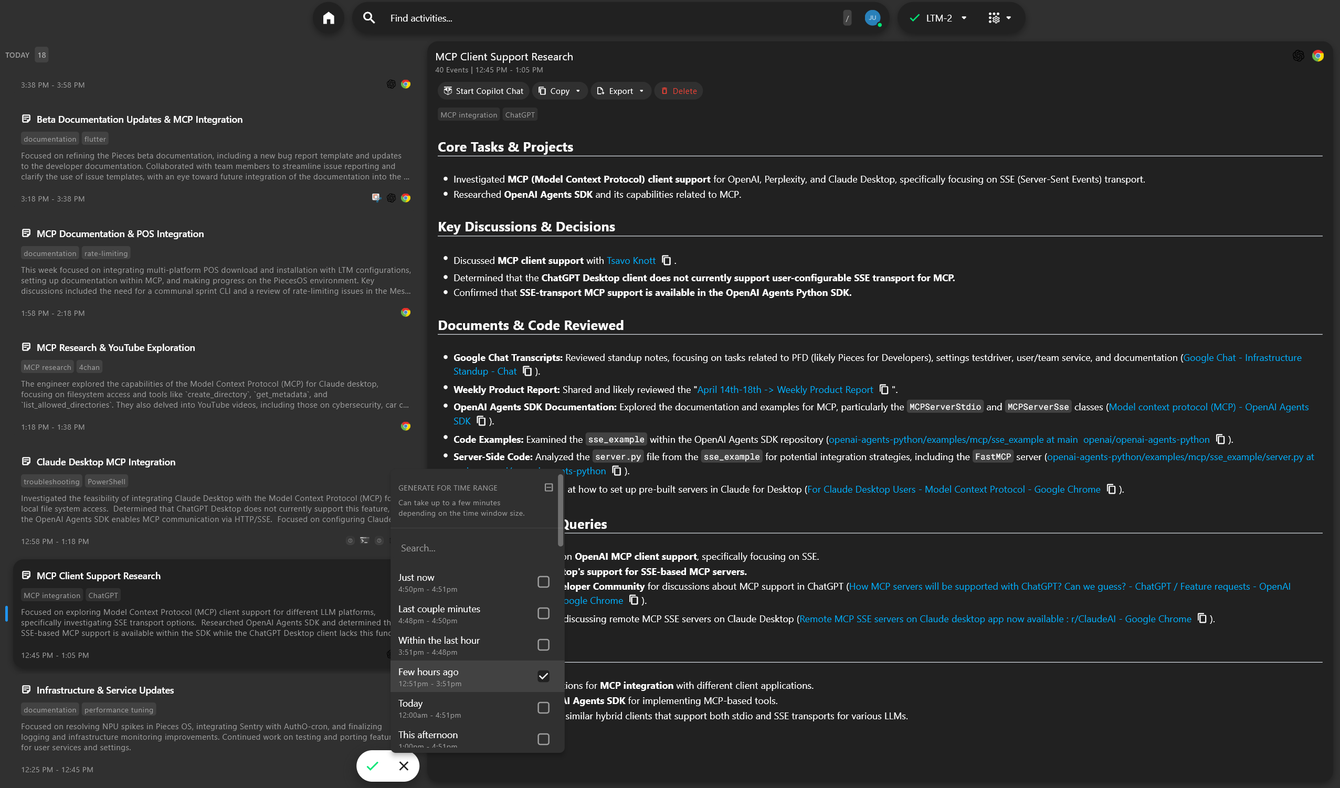The image size is (1340, 788).
Task: Copy Claude Desktop Users link icon
Action: (x=1111, y=489)
